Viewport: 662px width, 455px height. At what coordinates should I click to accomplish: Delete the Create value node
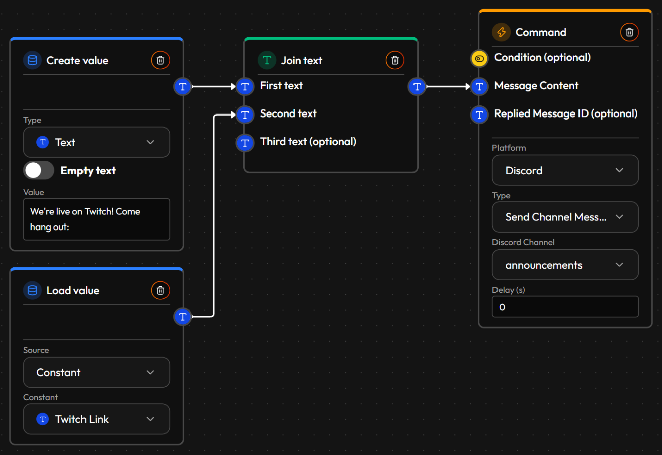(x=160, y=61)
